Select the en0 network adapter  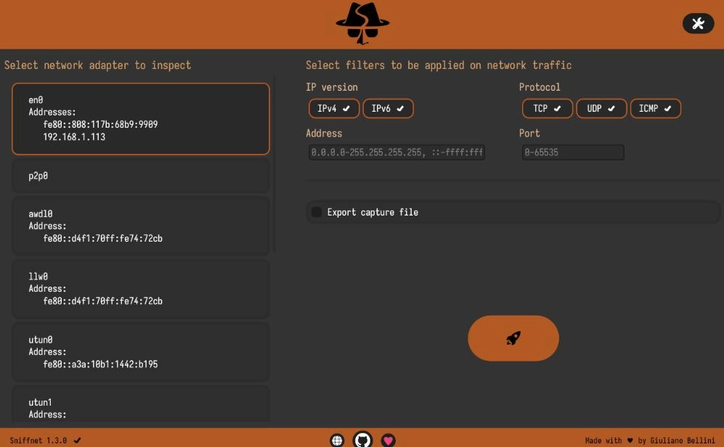141,118
